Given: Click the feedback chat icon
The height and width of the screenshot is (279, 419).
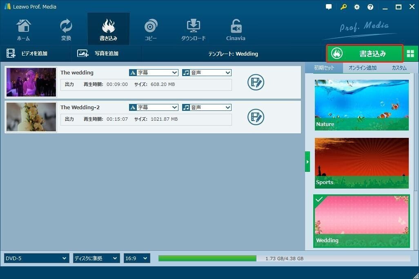Looking at the screenshot, I should click(x=329, y=7).
